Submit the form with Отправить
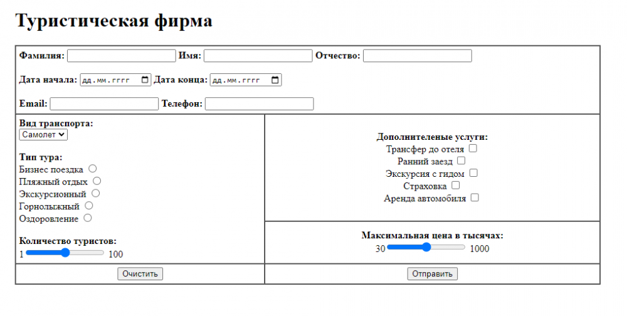The image size is (627, 316). (x=432, y=274)
